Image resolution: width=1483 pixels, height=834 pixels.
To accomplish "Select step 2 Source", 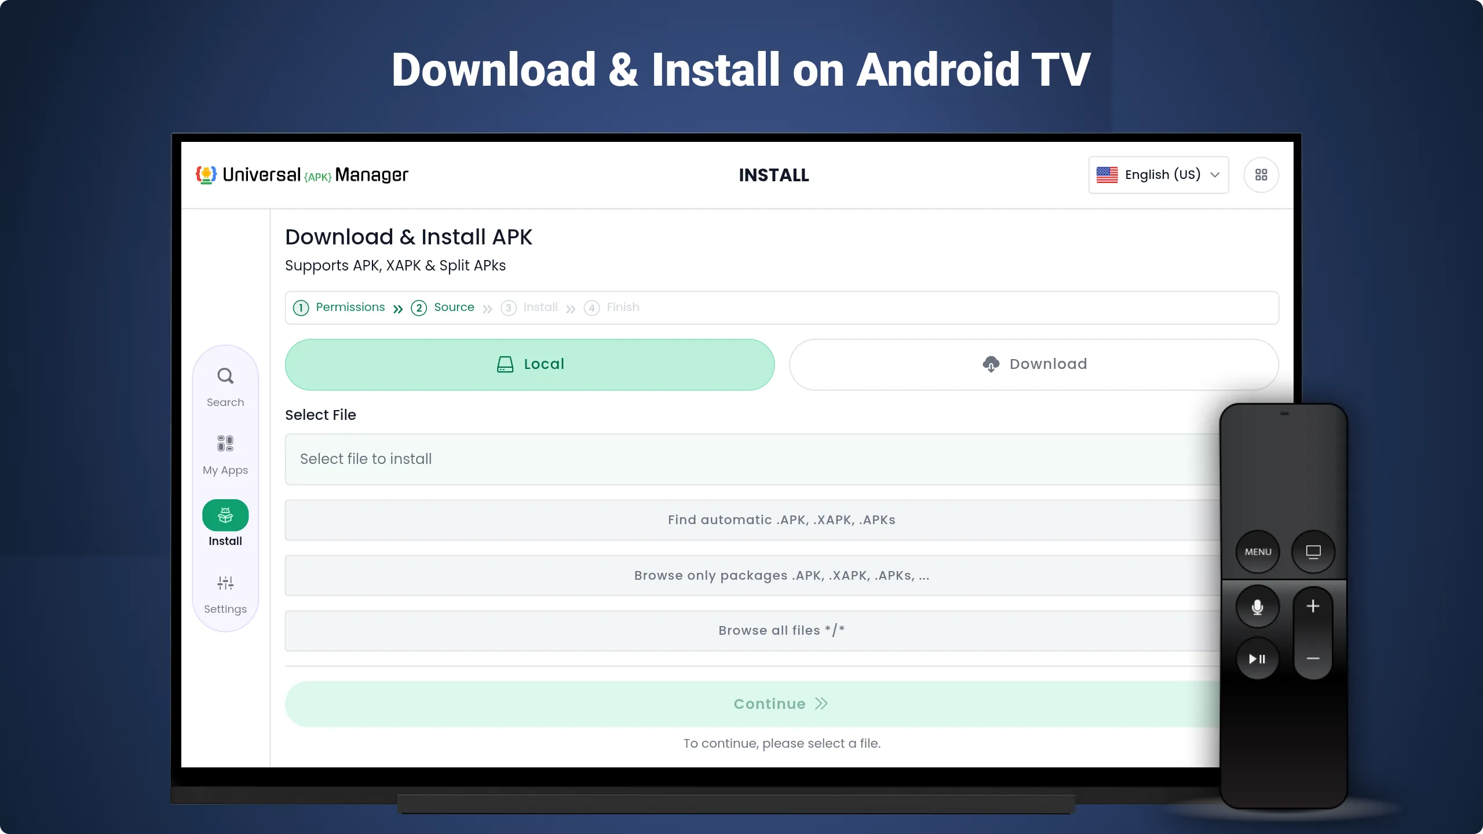I will click(444, 307).
